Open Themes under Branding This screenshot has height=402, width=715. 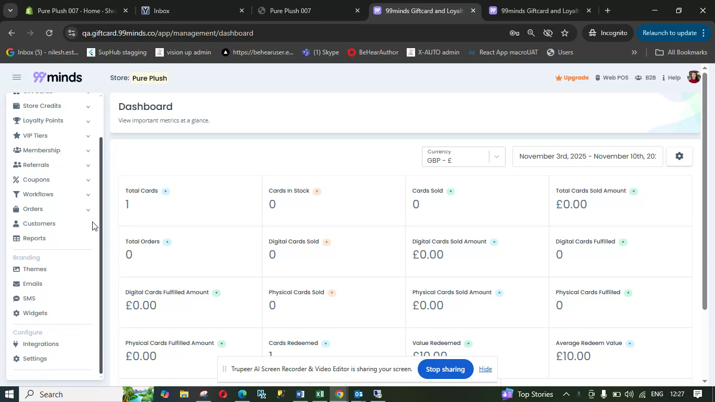[35, 269]
